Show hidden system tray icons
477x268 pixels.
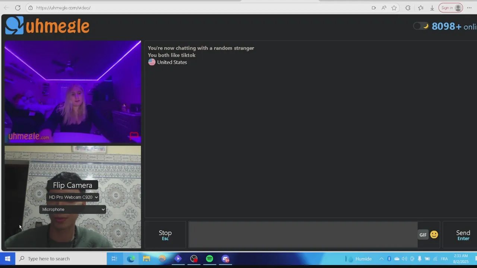click(x=381, y=259)
